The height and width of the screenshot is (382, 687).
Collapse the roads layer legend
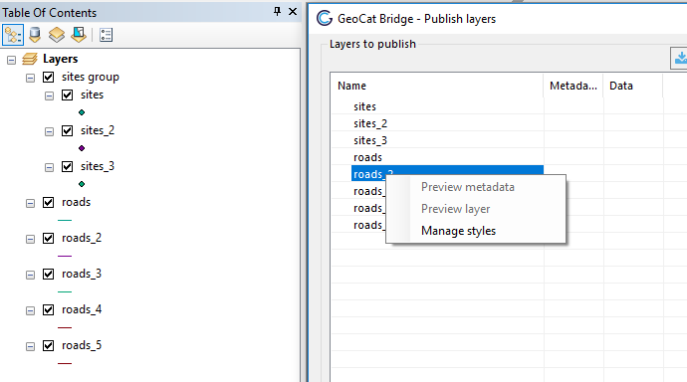[x=30, y=204]
